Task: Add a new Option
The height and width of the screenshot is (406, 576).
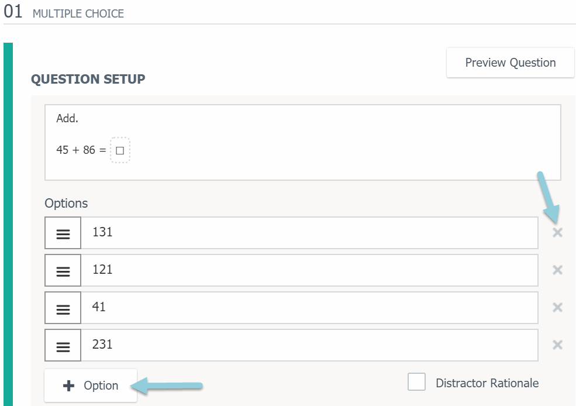Action: coord(91,386)
